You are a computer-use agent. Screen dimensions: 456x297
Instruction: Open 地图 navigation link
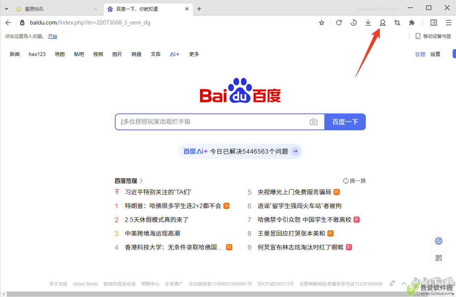[x=59, y=54]
